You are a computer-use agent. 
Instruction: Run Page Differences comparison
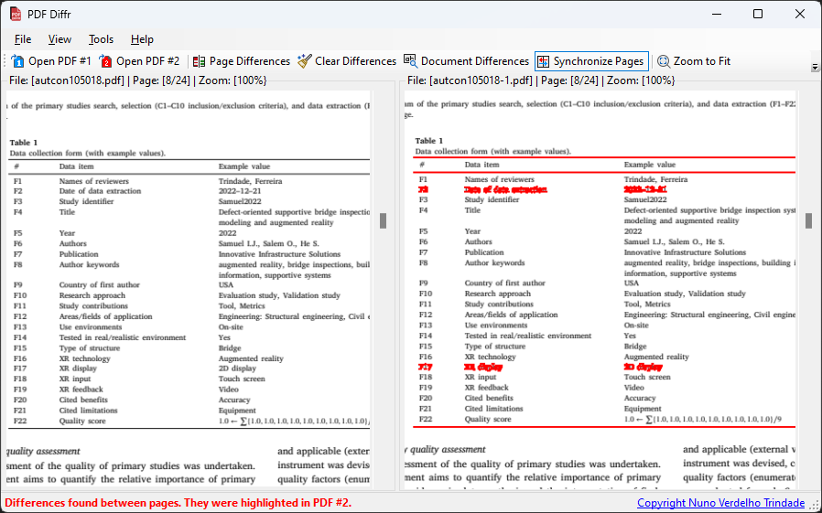[x=241, y=61]
